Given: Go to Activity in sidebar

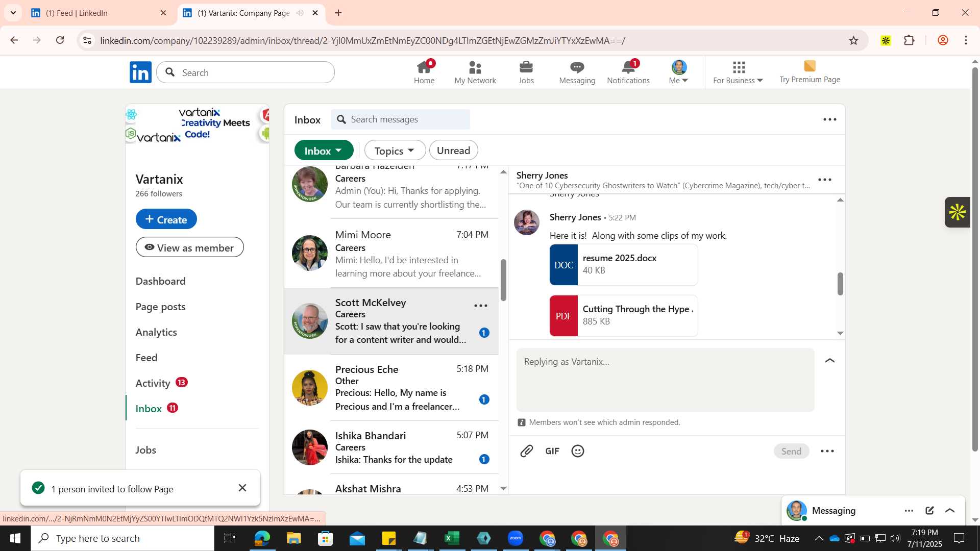Looking at the screenshot, I should [x=153, y=383].
